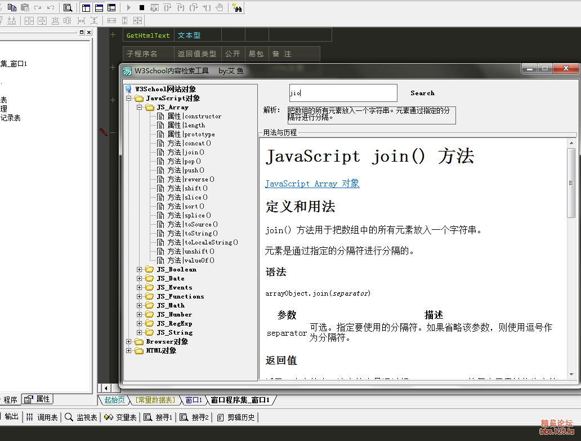Screen dimensions: 581x441
Task: Click the make-same-height icon
Action: tap(125, 21)
